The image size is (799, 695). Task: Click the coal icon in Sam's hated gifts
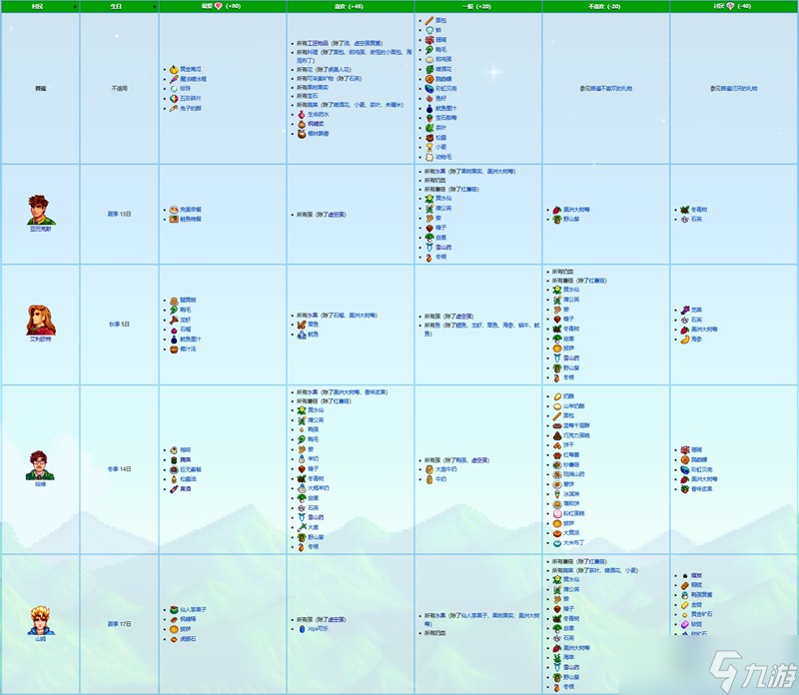[x=685, y=576]
